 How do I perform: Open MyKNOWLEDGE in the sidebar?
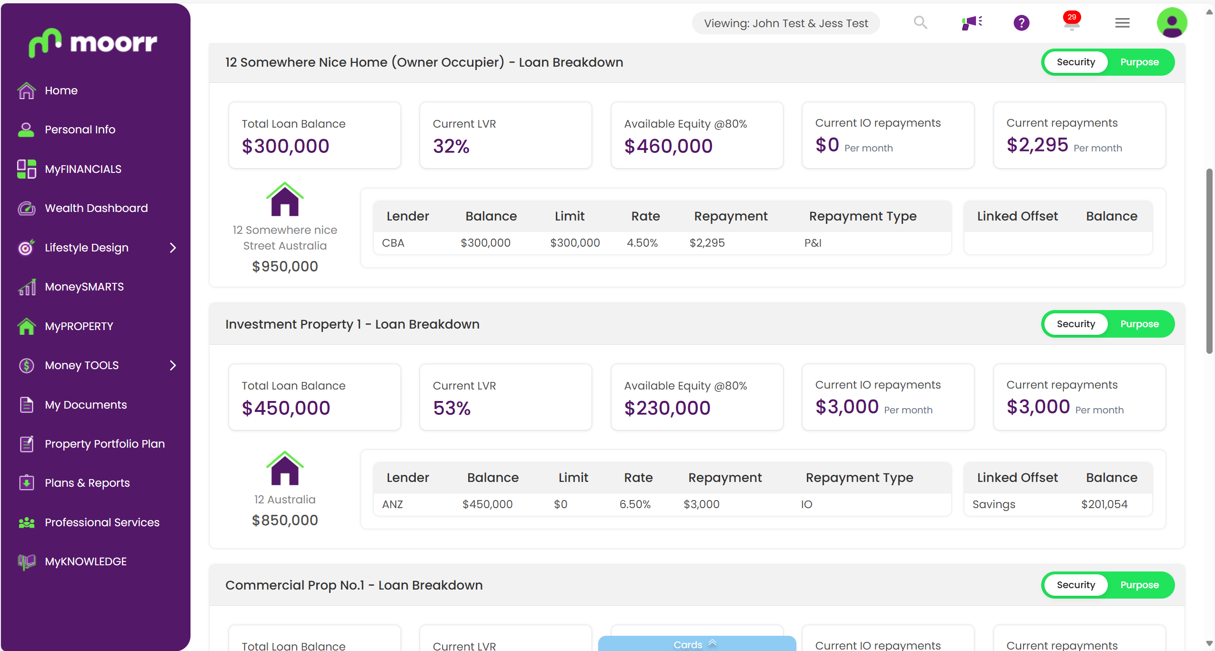pos(86,561)
